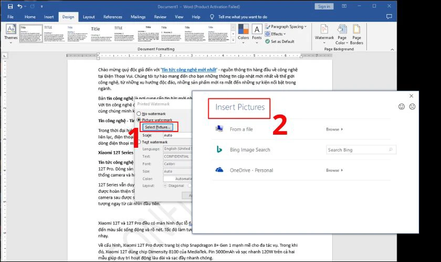Open the Comments speech bubble icon
Image resolution: width=441 pixels, height=262 pixels.
[x=389, y=17]
